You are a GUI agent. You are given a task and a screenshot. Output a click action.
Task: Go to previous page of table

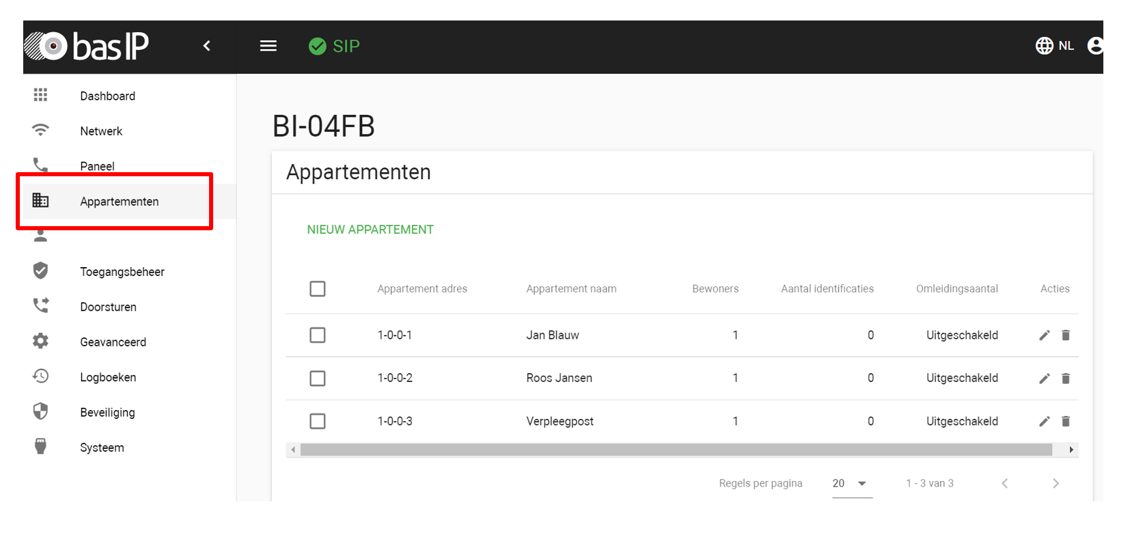(1004, 483)
